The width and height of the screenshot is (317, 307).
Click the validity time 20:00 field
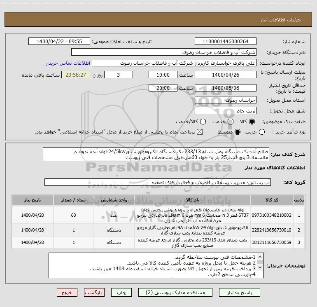pos(163,88)
